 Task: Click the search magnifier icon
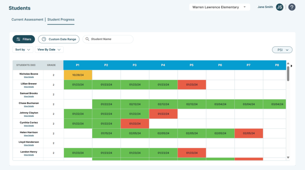[87, 39]
